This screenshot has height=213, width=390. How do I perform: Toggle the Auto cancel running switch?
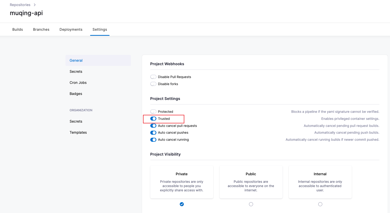[x=153, y=140]
